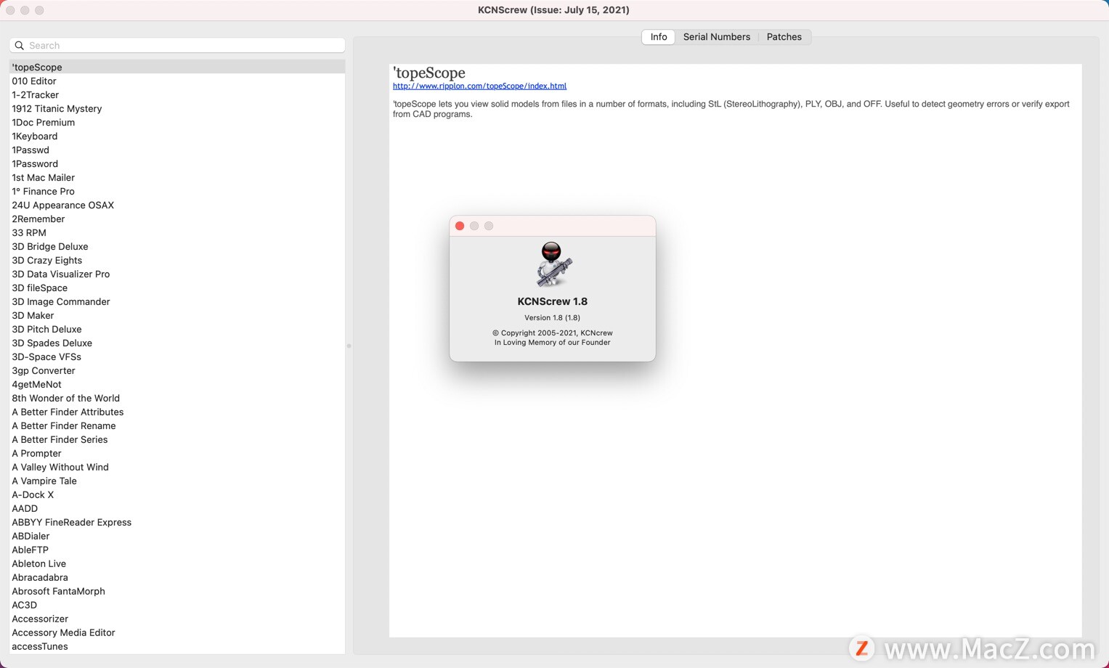Select 3D Pitch Deluxe entry

[x=177, y=329]
